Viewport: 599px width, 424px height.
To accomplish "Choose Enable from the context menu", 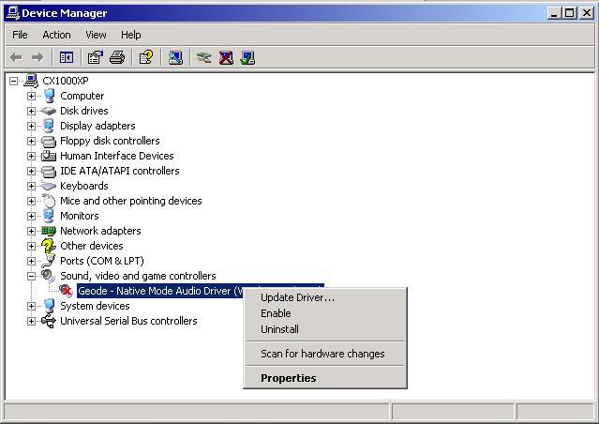I will pyautogui.click(x=325, y=313).
